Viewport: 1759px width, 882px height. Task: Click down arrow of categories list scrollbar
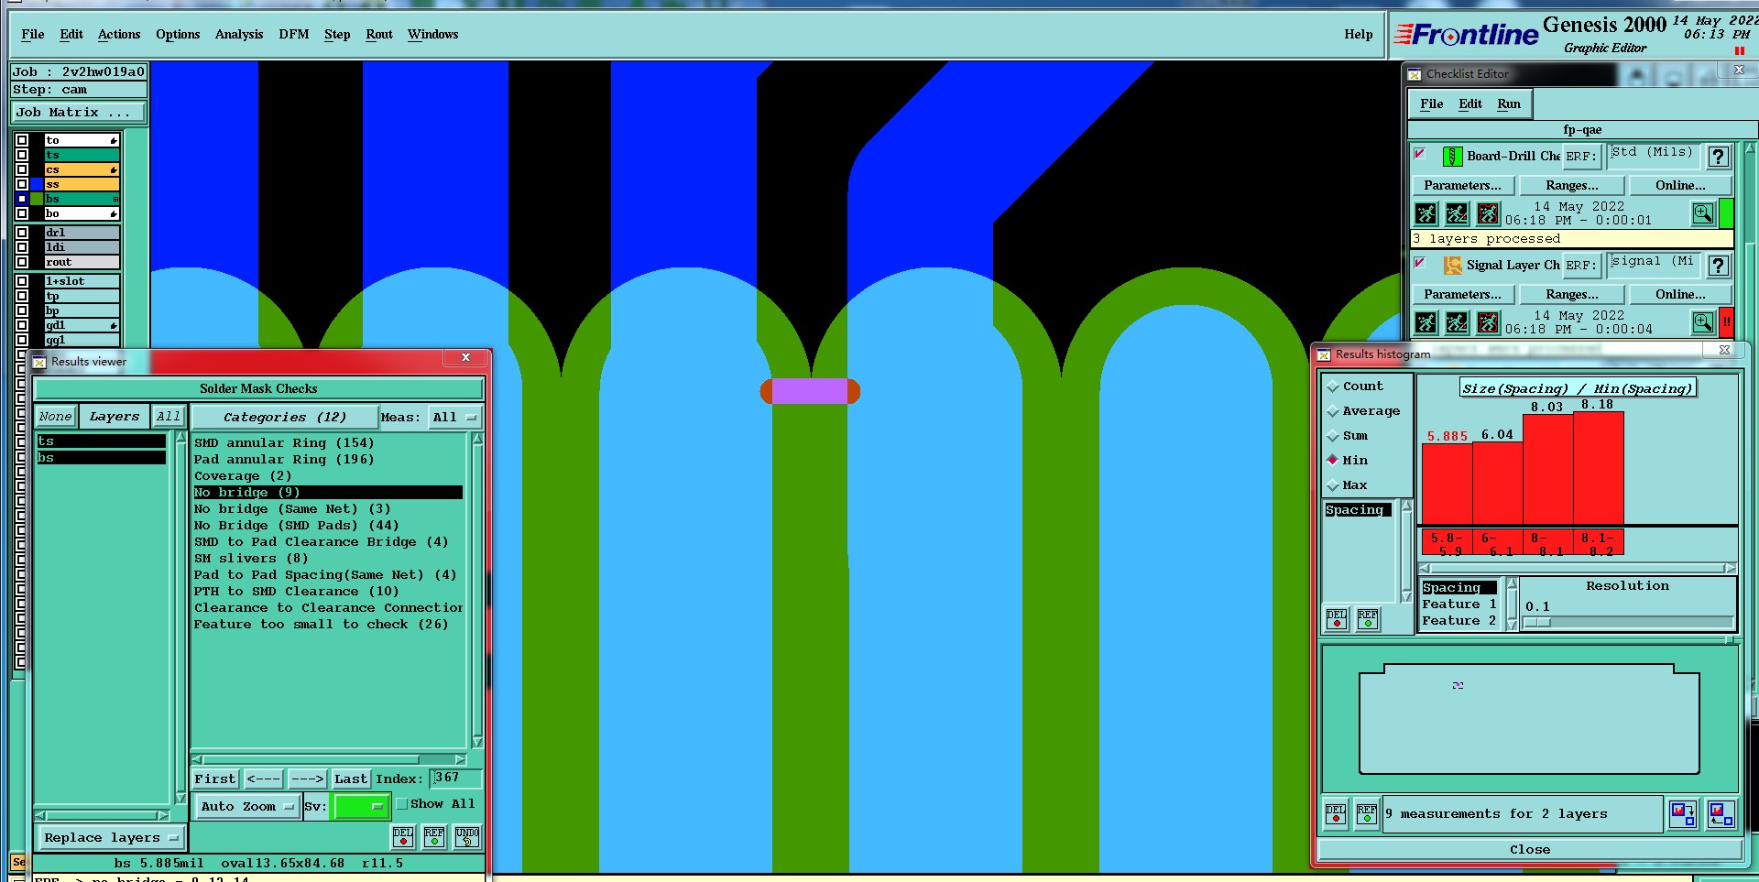tap(477, 741)
